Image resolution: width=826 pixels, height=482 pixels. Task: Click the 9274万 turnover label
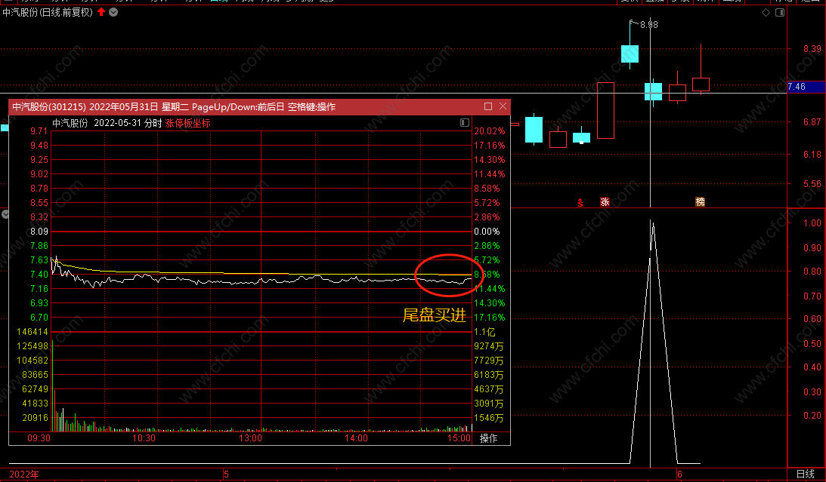[x=489, y=346]
